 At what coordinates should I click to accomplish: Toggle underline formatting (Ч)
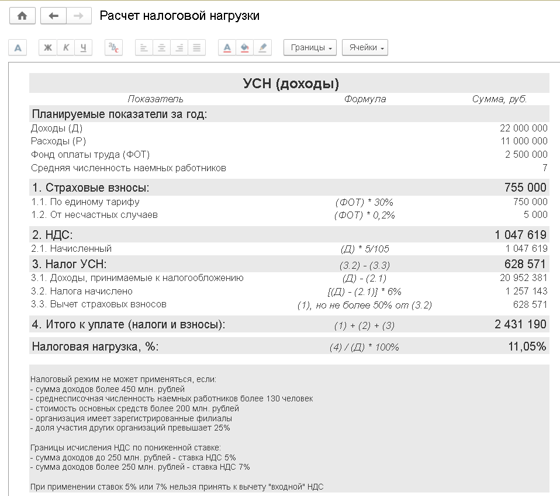[x=83, y=48]
